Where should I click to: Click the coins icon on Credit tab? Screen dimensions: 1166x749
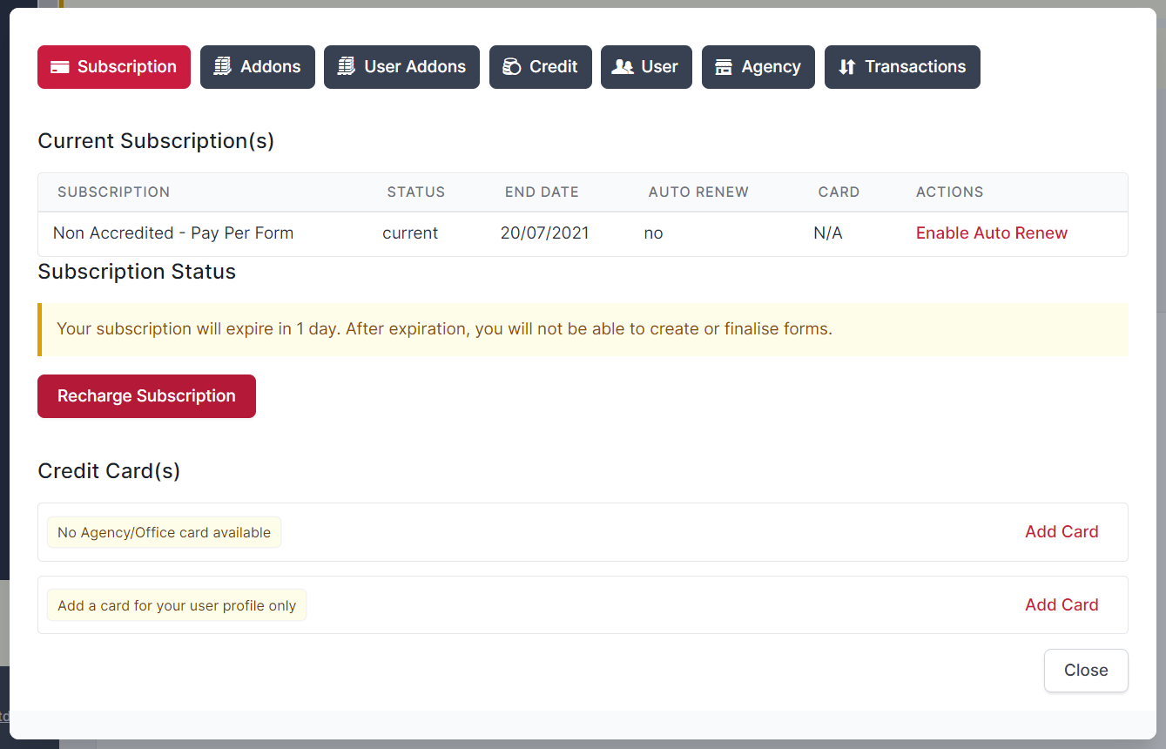click(512, 67)
